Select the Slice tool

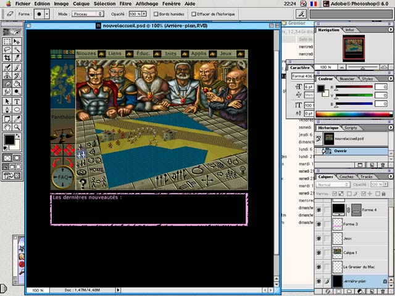[x=17, y=58]
